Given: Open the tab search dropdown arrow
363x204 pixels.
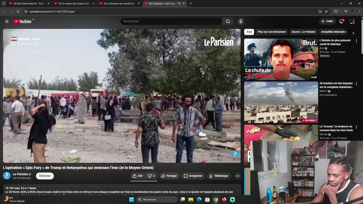Looking at the screenshot, I should click(4, 3).
